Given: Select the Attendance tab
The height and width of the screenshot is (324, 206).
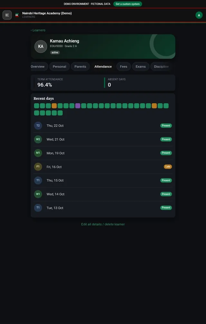Looking at the screenshot, I should click(103, 66).
